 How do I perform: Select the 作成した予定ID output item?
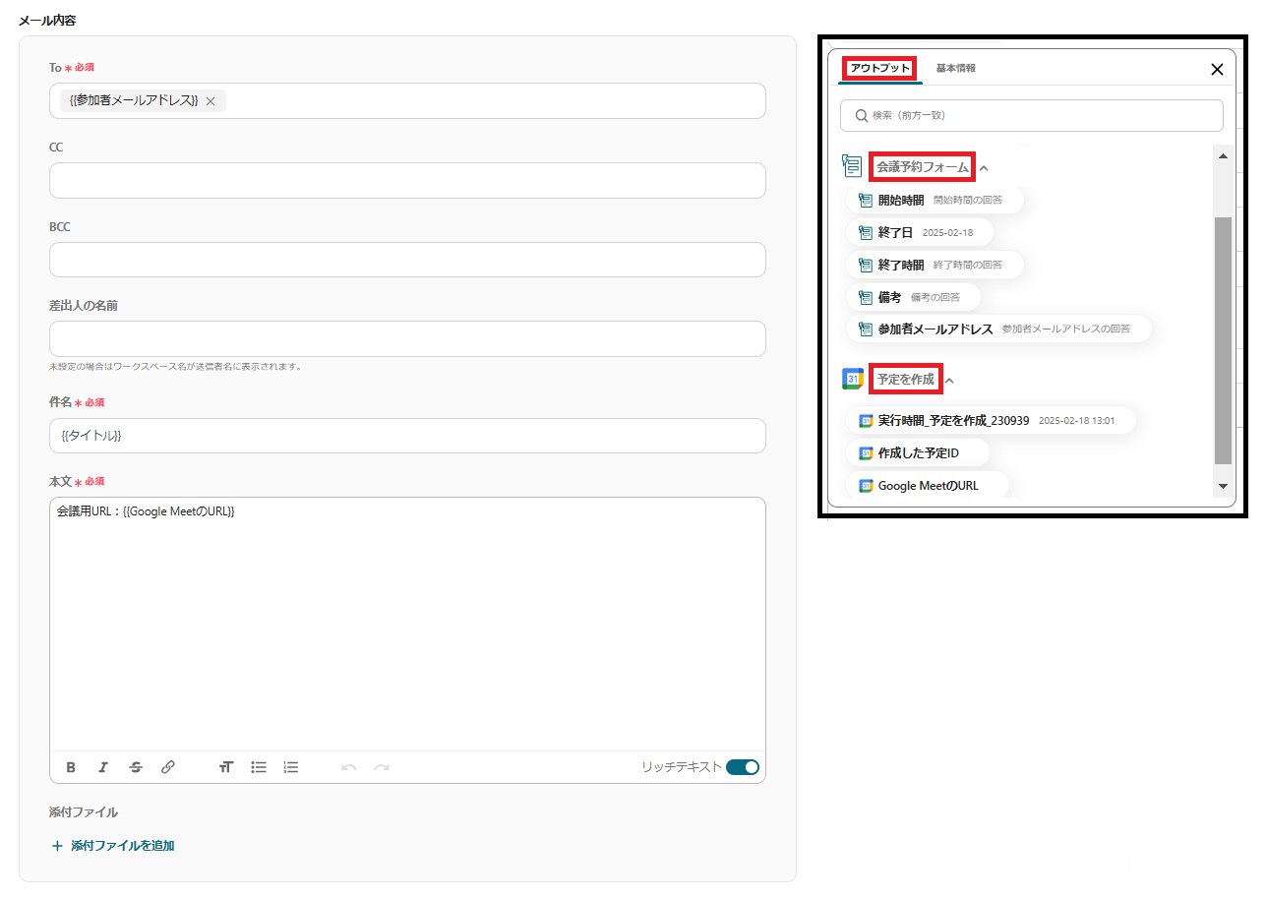point(918,453)
